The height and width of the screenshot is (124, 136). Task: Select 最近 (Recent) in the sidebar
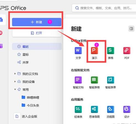pos(37,47)
